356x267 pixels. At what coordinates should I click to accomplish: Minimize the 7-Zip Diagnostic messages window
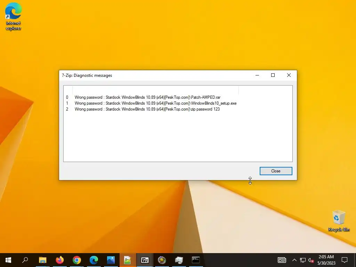pyautogui.click(x=257, y=75)
